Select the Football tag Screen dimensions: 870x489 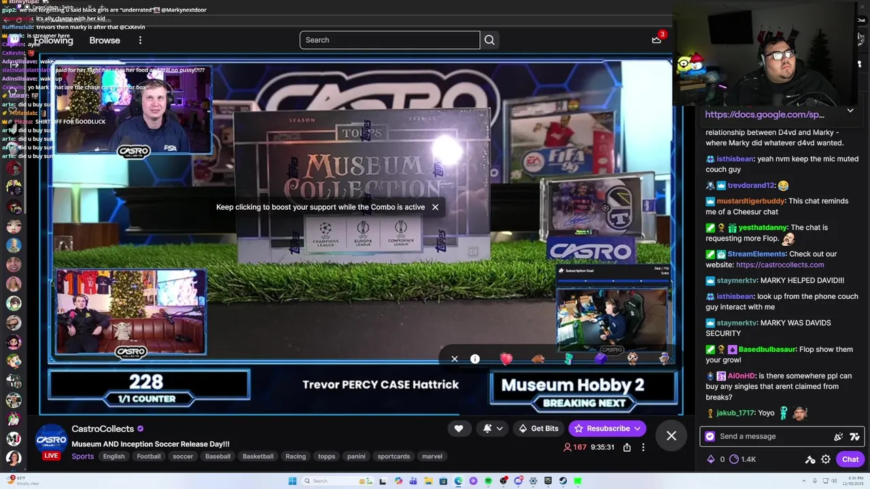(x=148, y=456)
